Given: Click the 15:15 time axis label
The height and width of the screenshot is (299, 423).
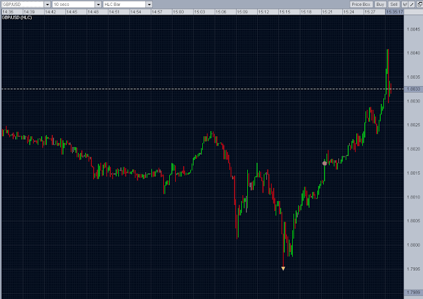Looking at the screenshot, I should 285,12.
